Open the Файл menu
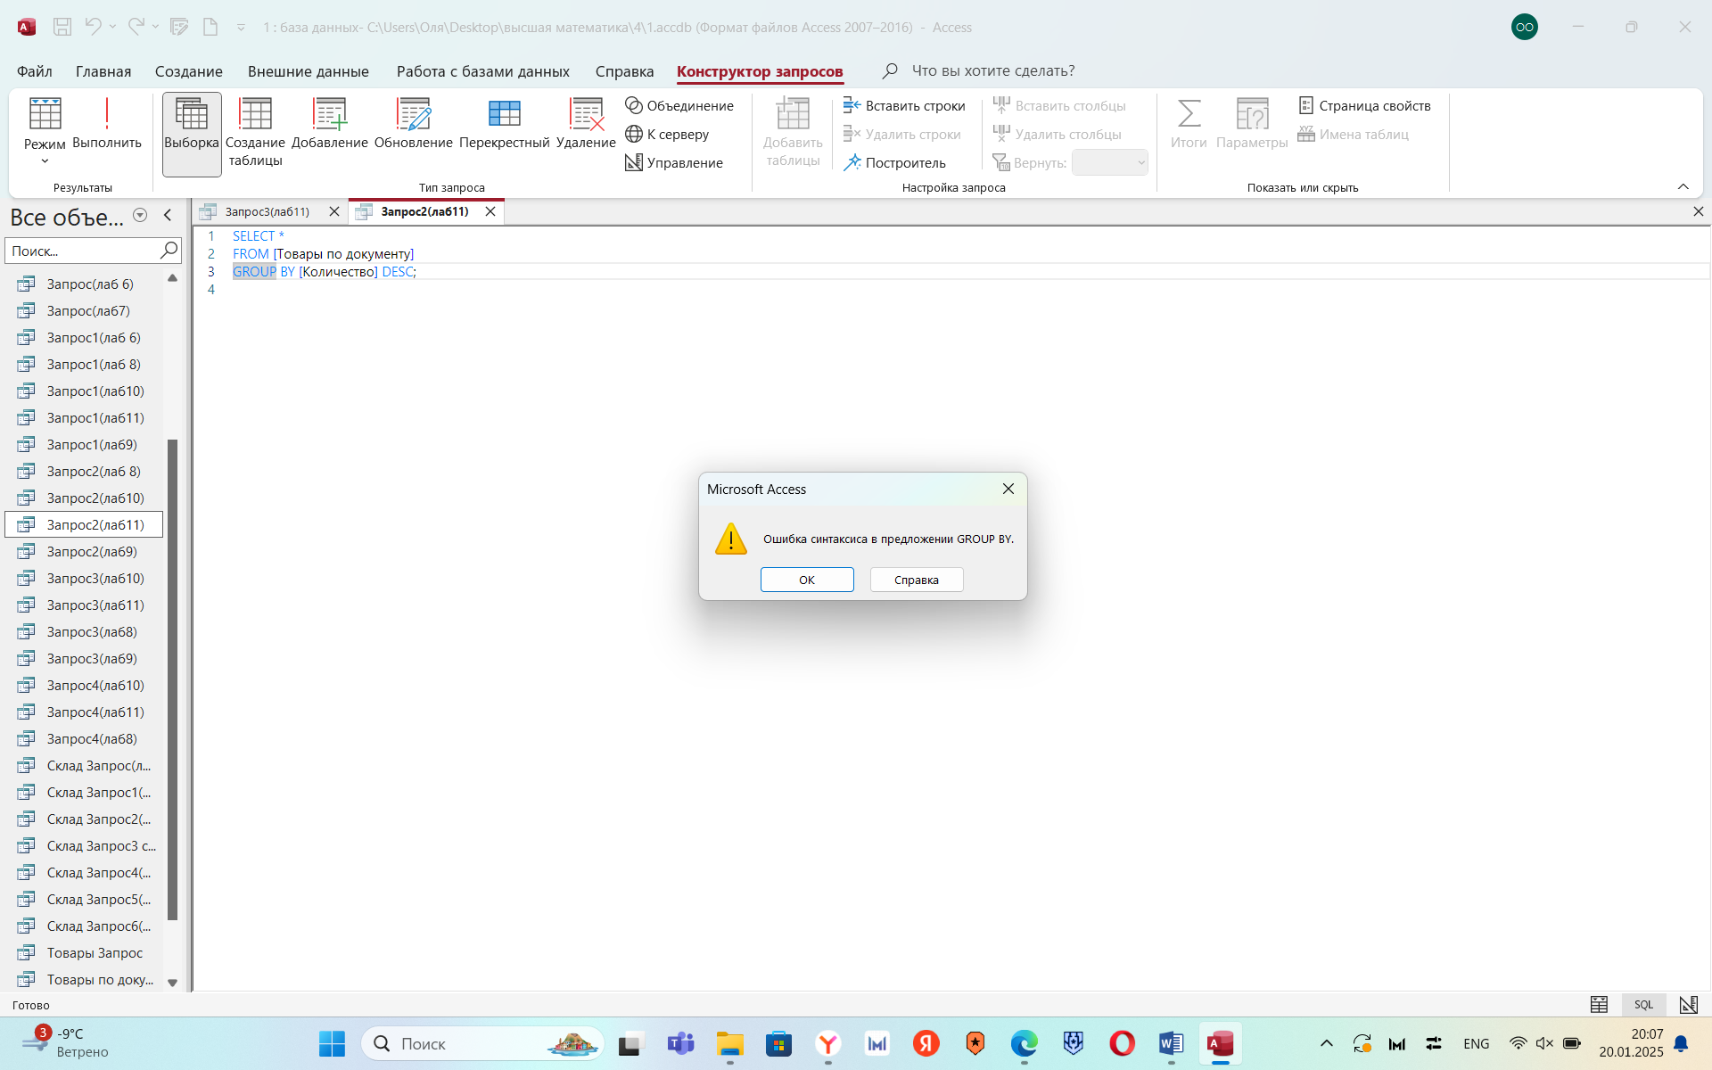The image size is (1712, 1070). (35, 71)
